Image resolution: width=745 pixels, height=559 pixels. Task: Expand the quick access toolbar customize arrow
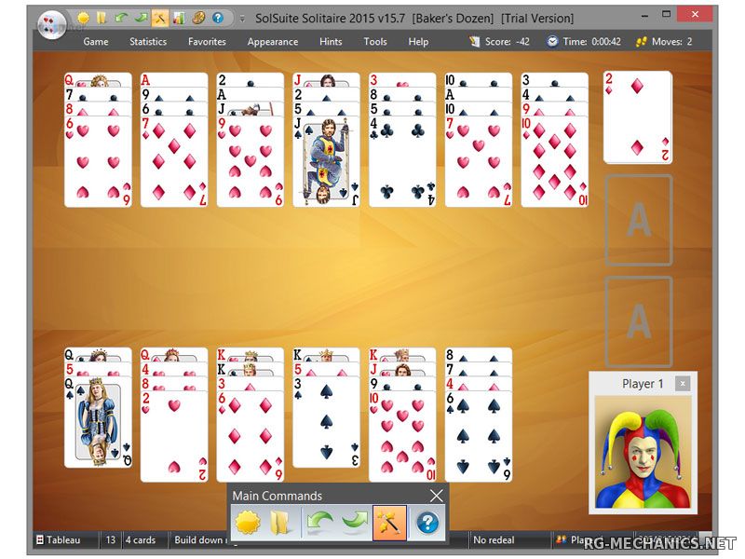pos(242,18)
